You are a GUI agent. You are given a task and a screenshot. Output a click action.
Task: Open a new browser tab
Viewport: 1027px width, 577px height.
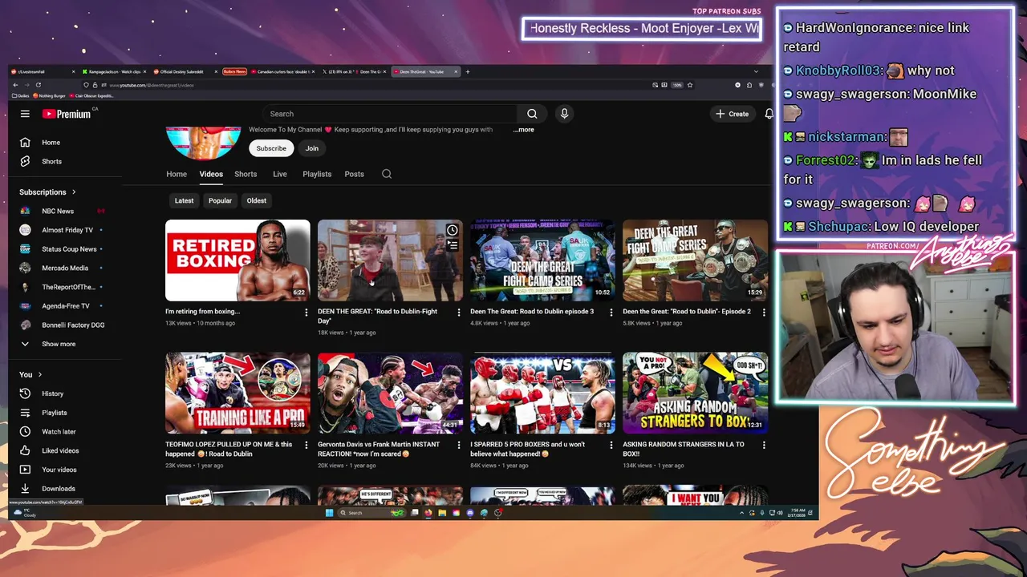pyautogui.click(x=468, y=71)
